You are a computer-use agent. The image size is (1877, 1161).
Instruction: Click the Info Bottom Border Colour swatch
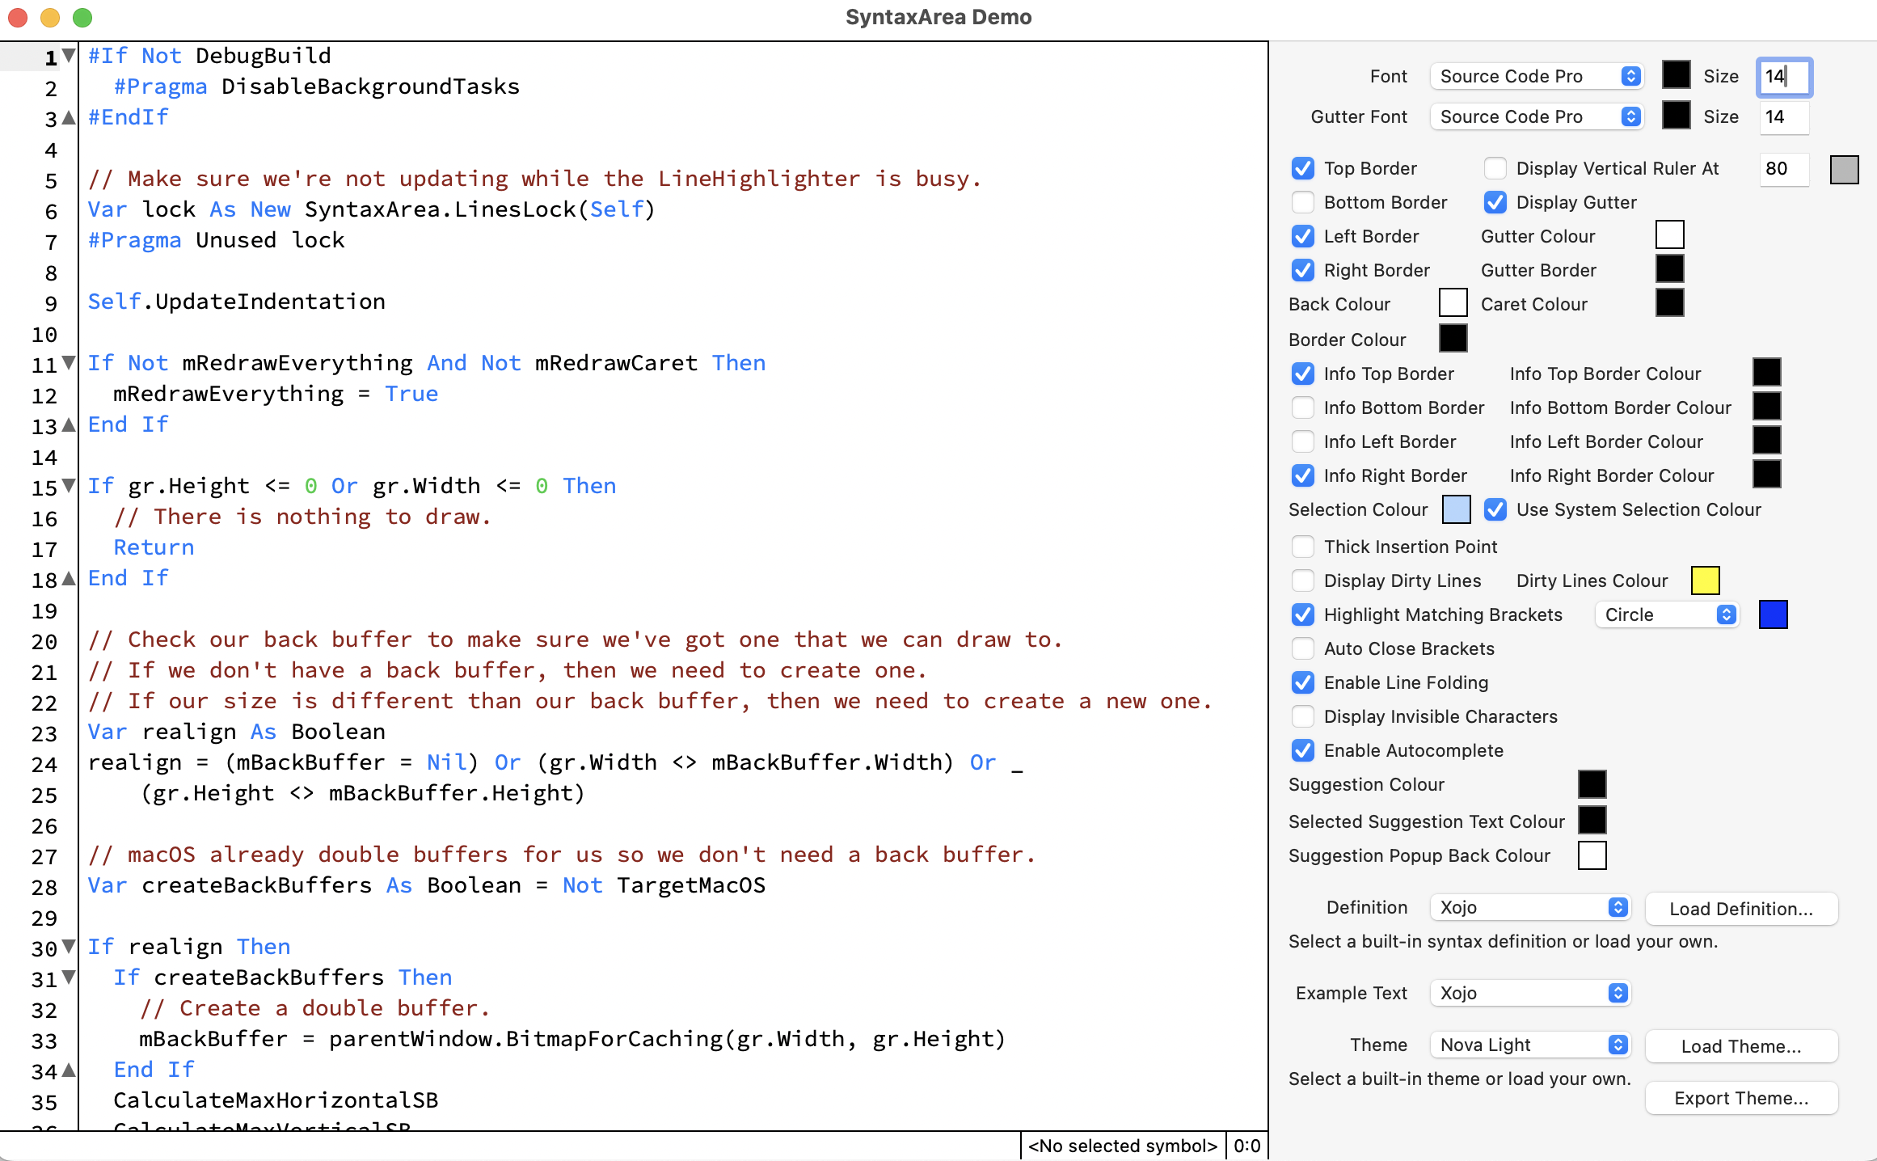pyautogui.click(x=1766, y=406)
